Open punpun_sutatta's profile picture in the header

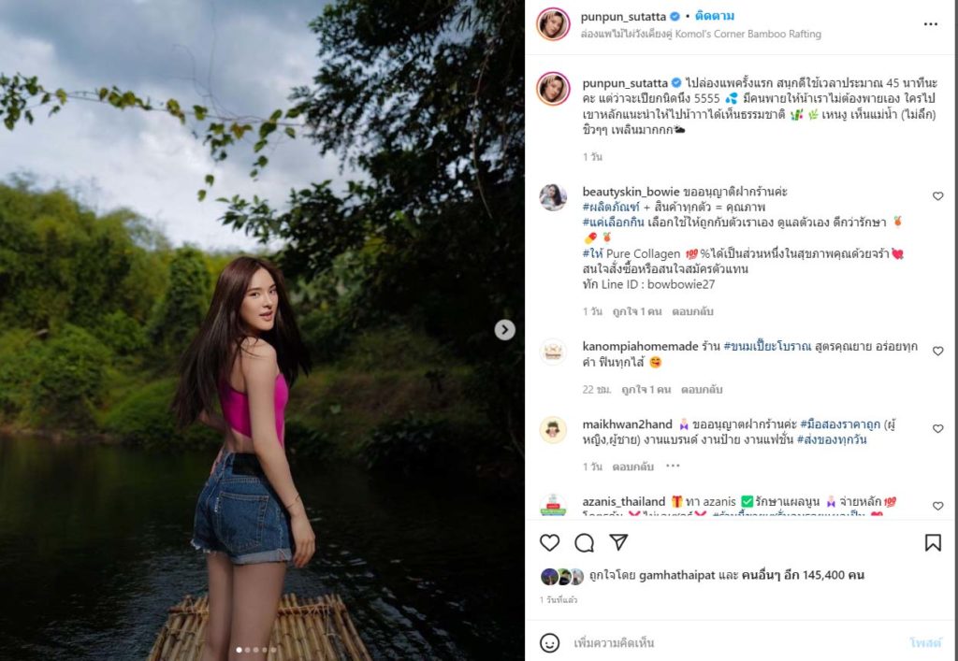click(x=553, y=24)
